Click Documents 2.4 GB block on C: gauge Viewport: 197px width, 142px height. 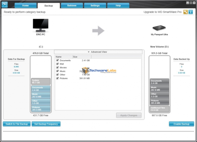click(x=41, y=89)
